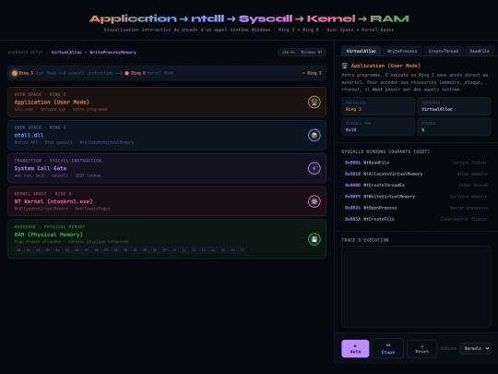The width and height of the screenshot is (498, 374).
Task: Click the Reset button
Action: coord(421,348)
